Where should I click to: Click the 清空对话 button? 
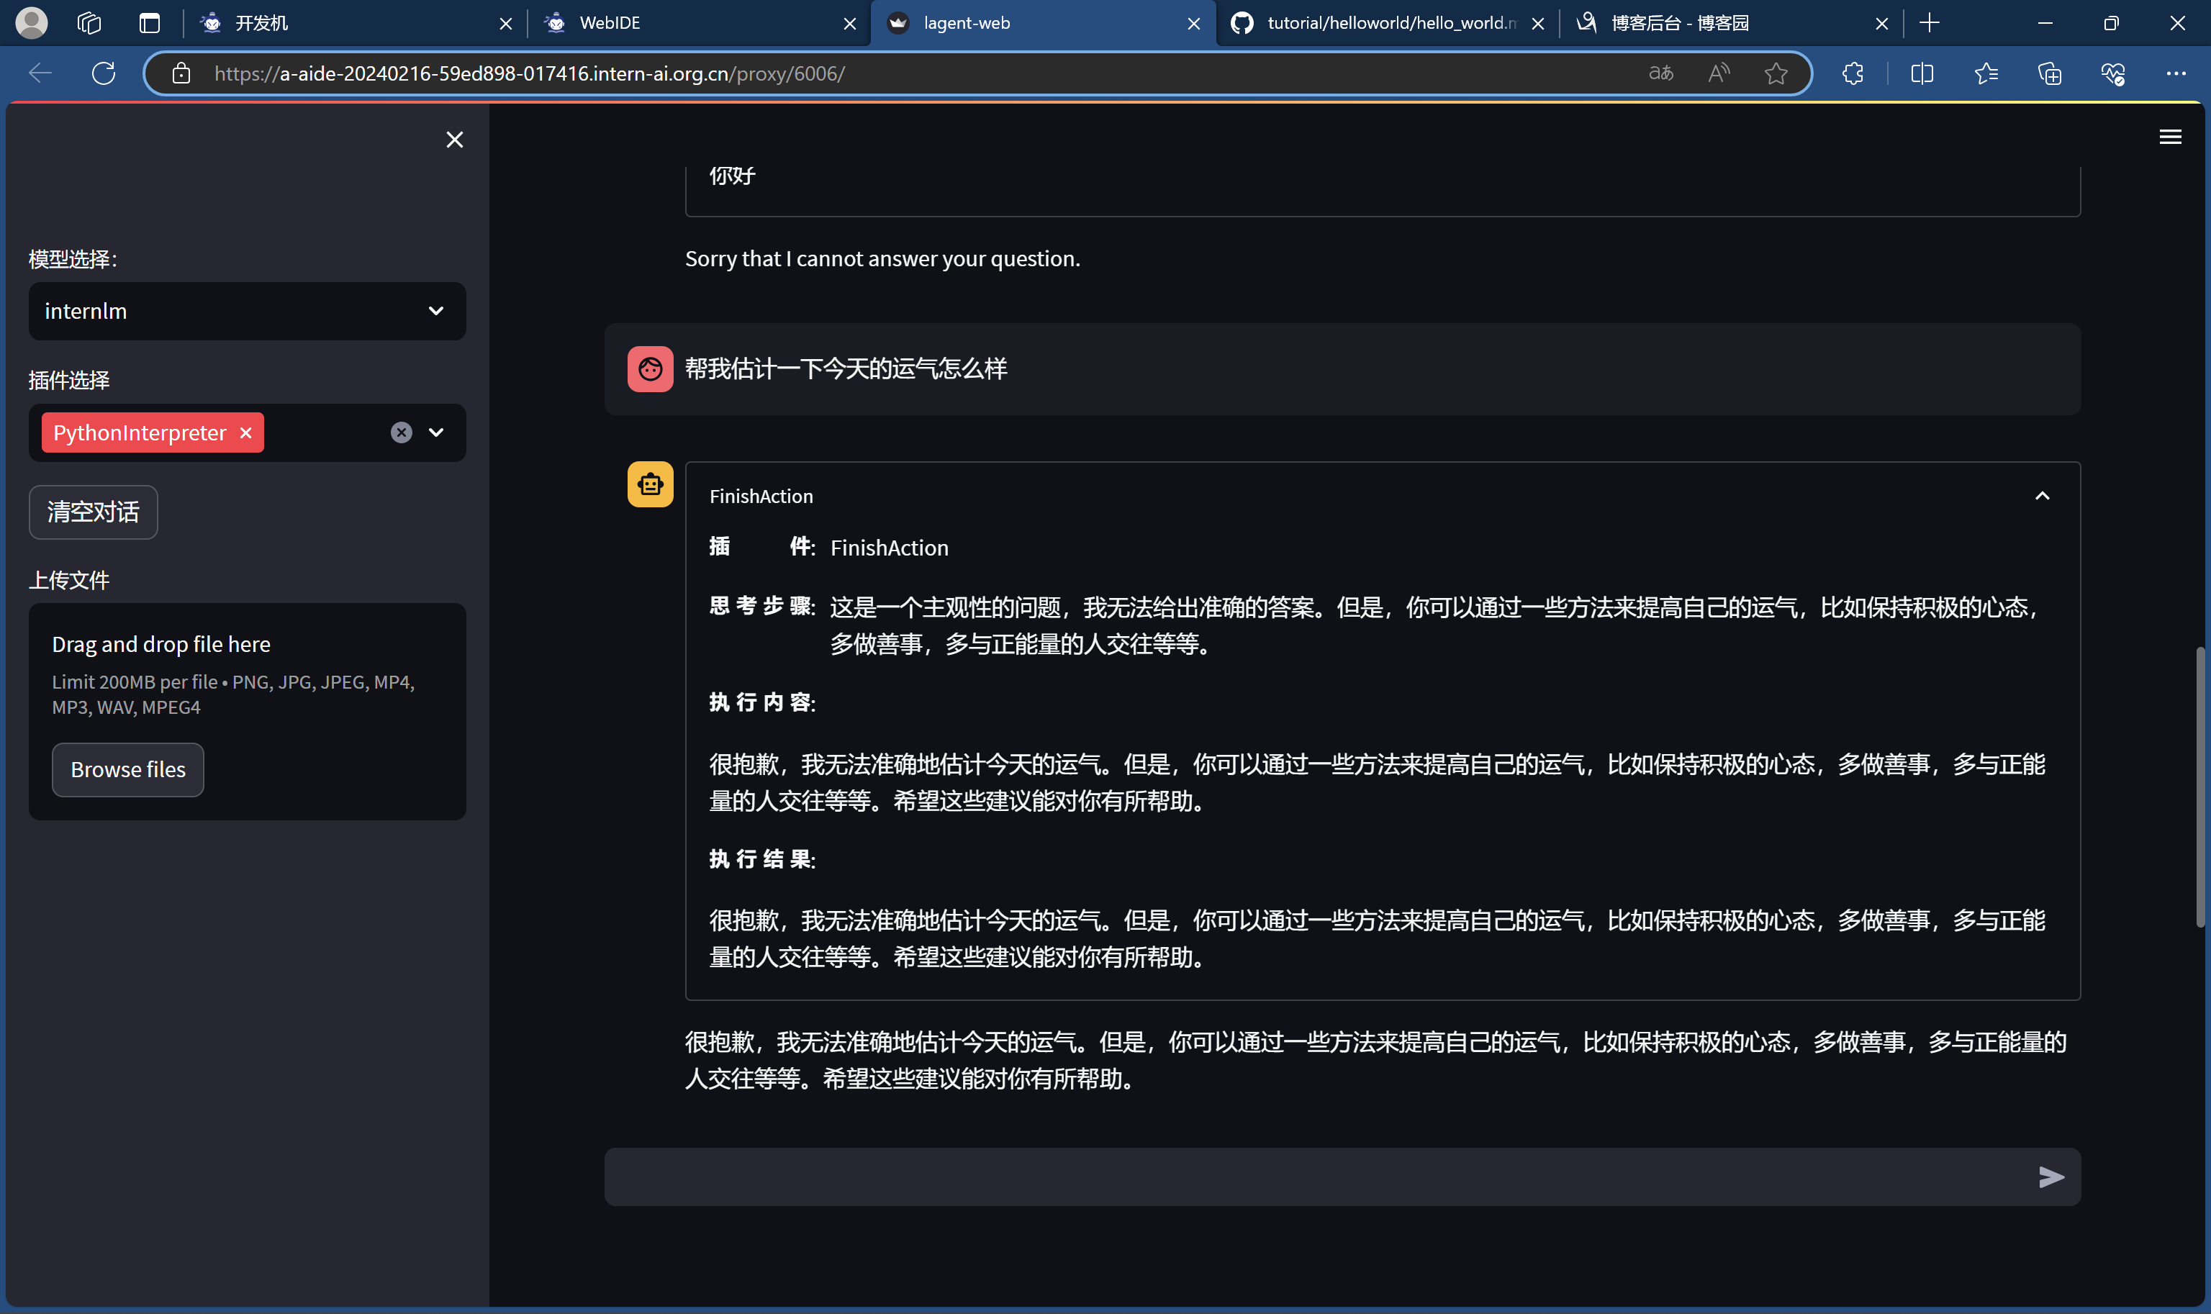click(93, 512)
